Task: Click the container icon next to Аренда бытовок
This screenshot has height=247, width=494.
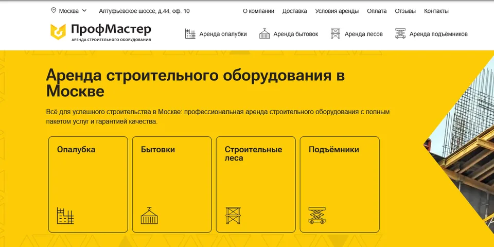Action: tap(264, 33)
